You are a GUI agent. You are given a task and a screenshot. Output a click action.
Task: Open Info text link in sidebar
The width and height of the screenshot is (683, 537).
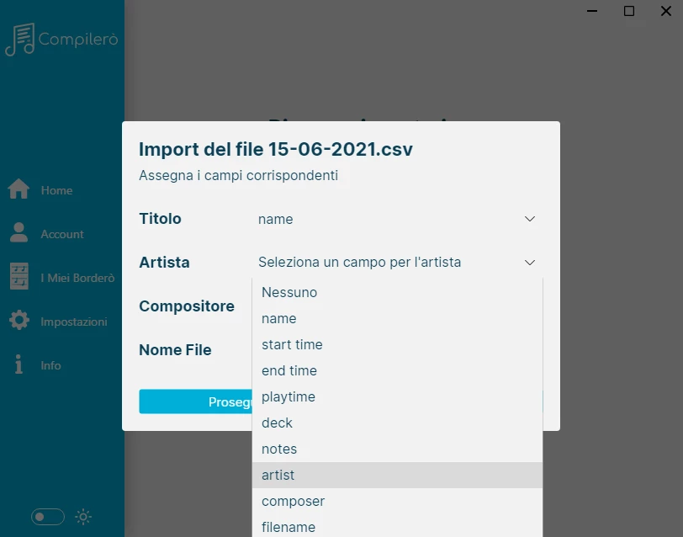point(51,365)
